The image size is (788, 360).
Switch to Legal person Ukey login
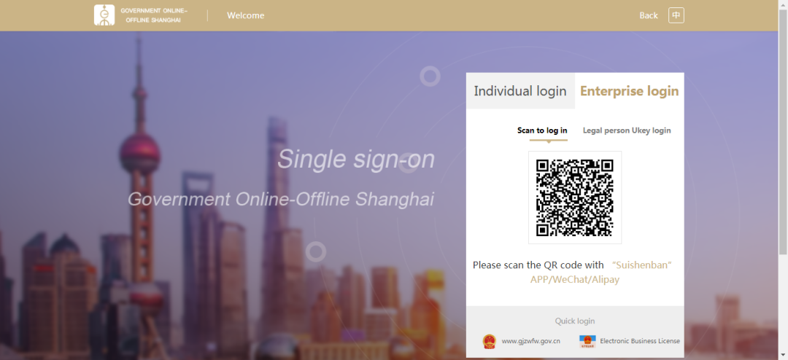tap(627, 130)
